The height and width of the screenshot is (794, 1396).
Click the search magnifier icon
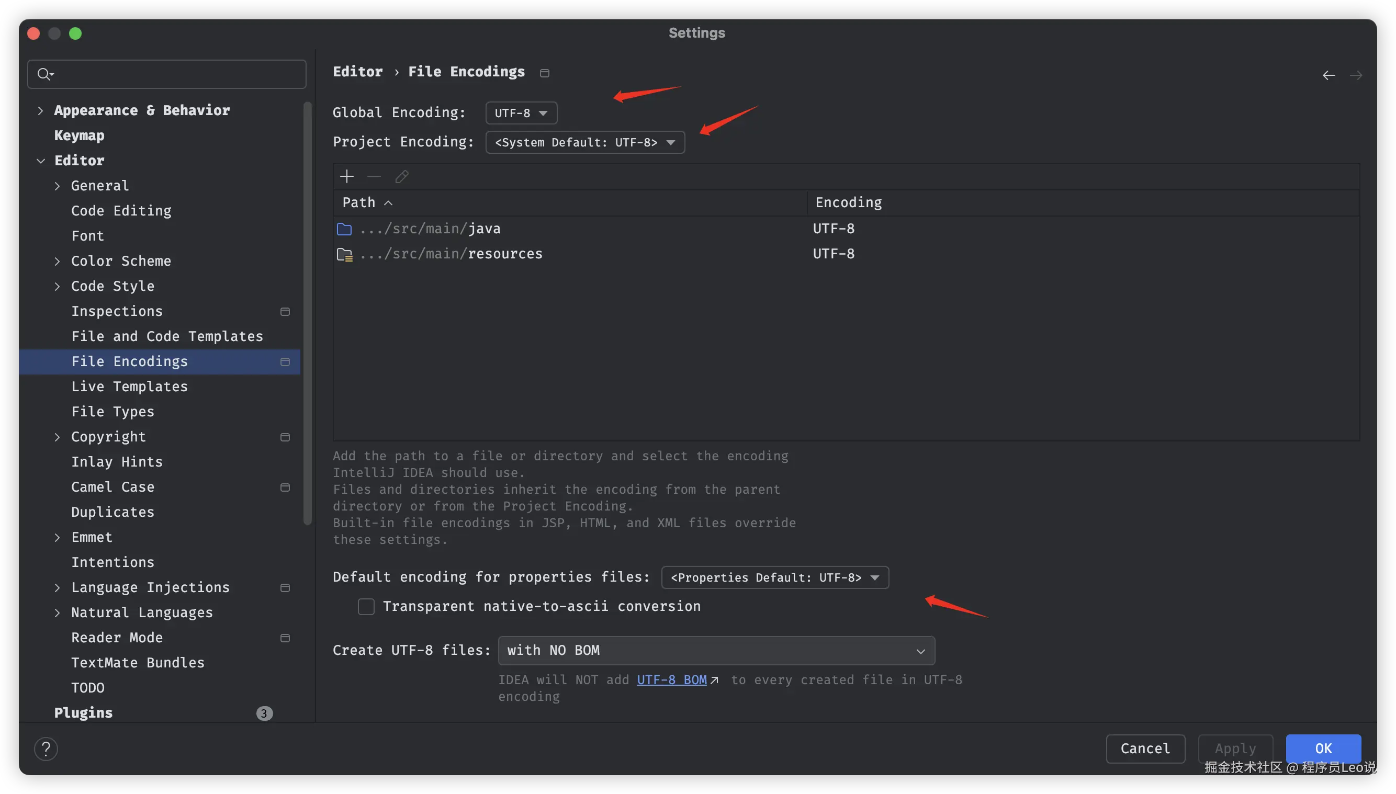43,74
